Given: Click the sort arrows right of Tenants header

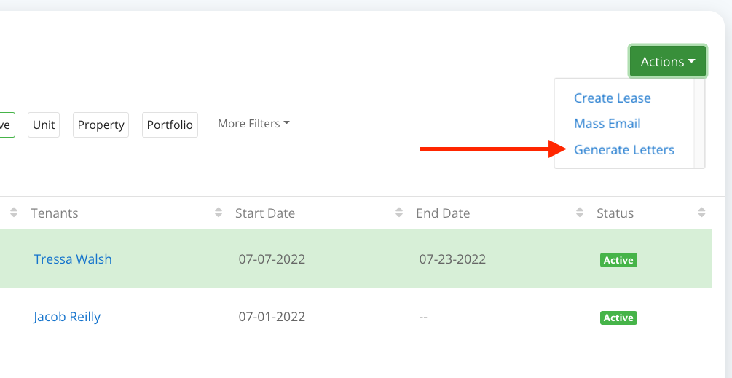Looking at the screenshot, I should [219, 213].
